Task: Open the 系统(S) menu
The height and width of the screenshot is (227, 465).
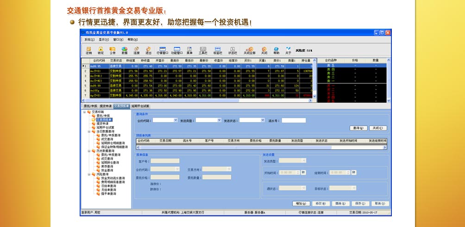Action: point(89,39)
